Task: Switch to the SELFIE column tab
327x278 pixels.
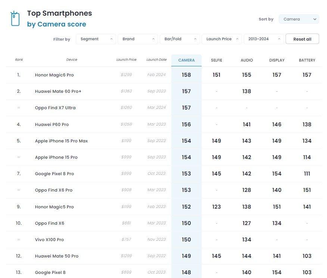Action: pos(217,60)
